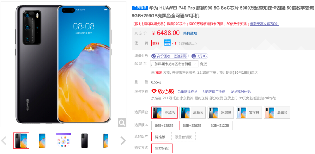Click the 3元1G data plan icon

194,56
